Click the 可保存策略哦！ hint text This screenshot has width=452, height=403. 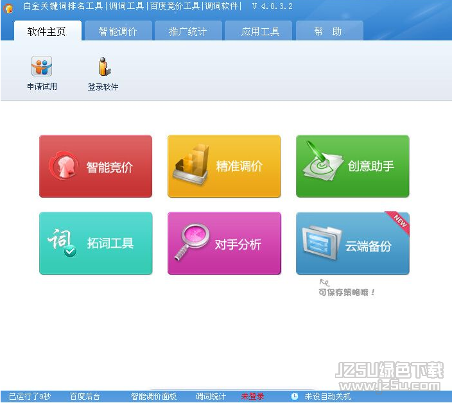pyautogui.click(x=347, y=293)
